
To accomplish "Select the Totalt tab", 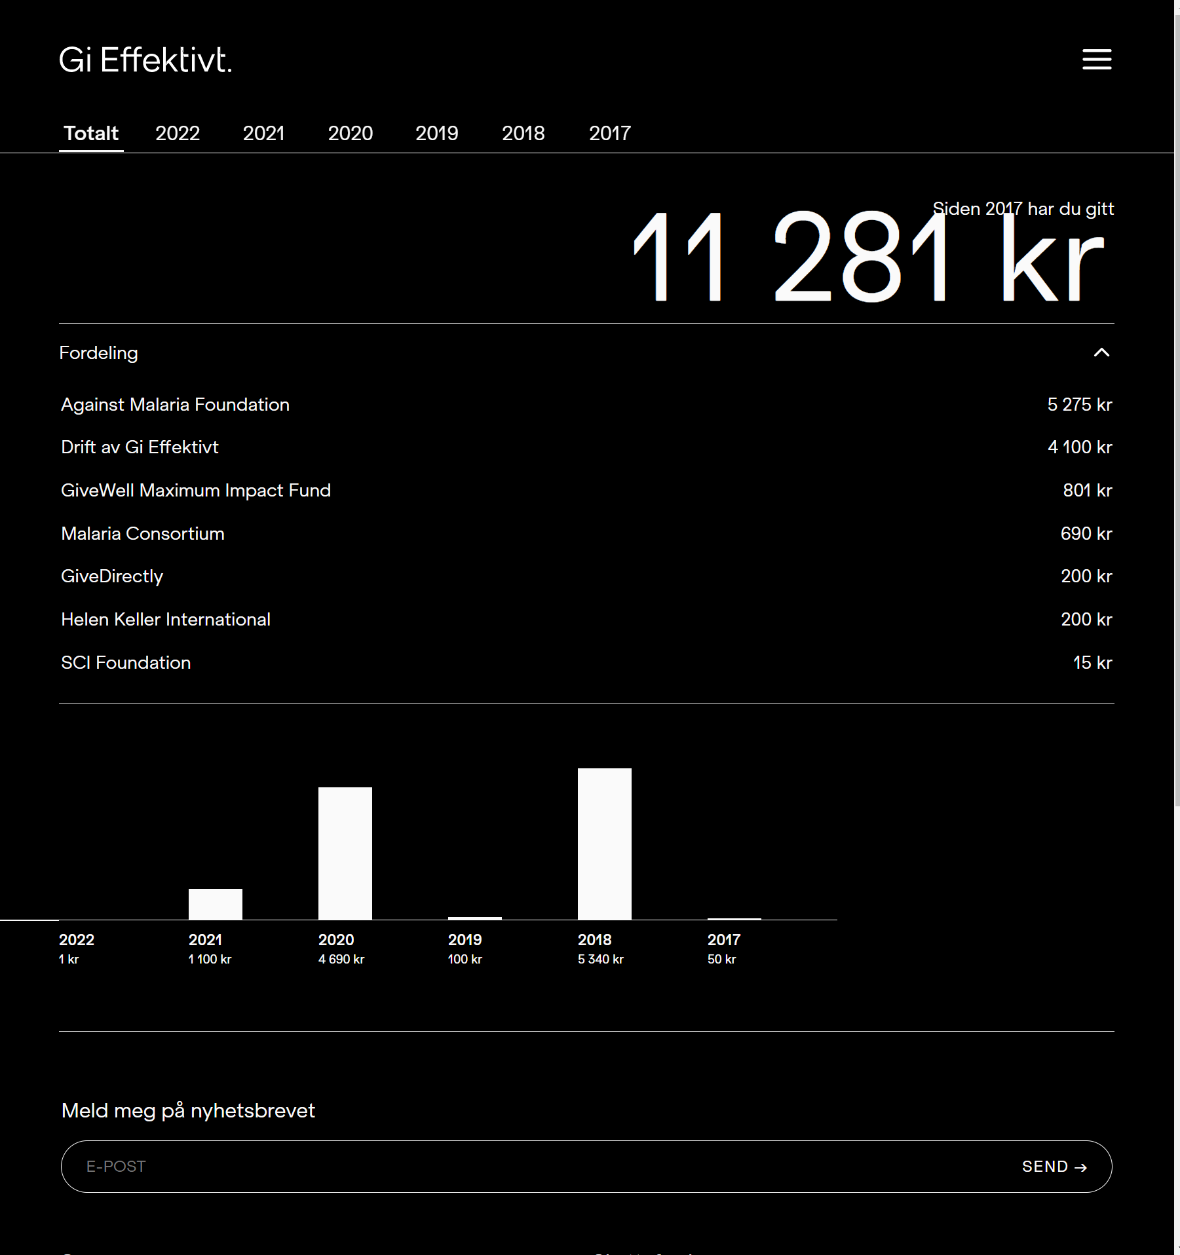I will pos(90,133).
